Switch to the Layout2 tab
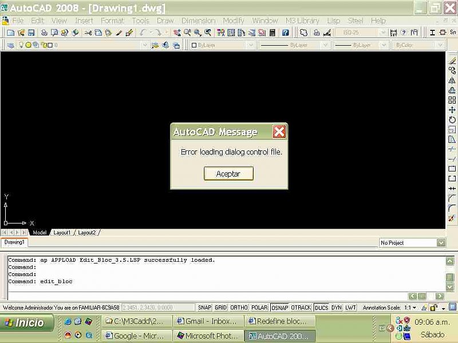This screenshot has height=343, width=458. click(87, 233)
